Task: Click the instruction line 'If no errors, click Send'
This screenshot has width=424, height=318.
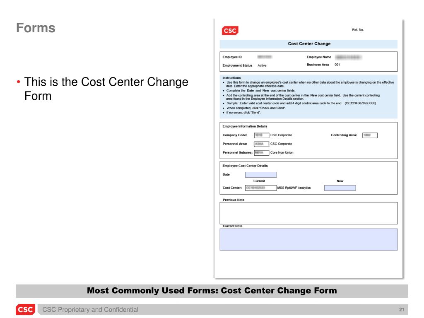Action: (x=243, y=113)
